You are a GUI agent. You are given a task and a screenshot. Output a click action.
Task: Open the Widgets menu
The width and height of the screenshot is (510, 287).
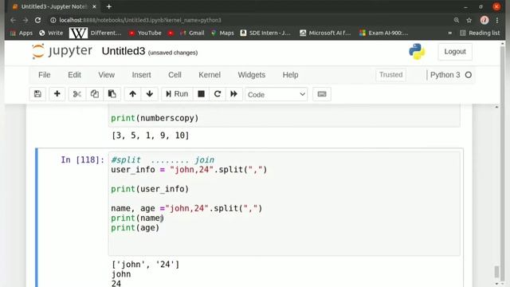(252, 75)
